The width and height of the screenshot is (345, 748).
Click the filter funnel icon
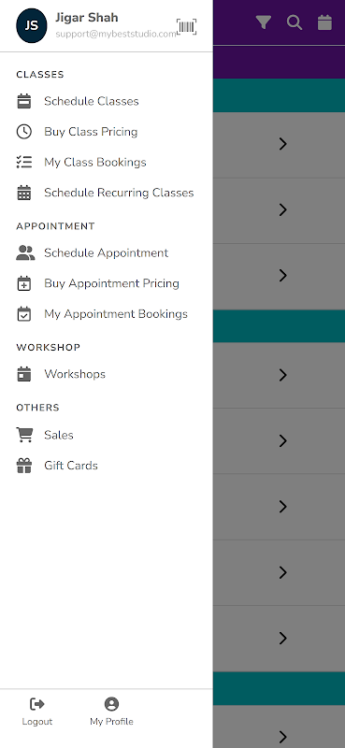pos(264,22)
